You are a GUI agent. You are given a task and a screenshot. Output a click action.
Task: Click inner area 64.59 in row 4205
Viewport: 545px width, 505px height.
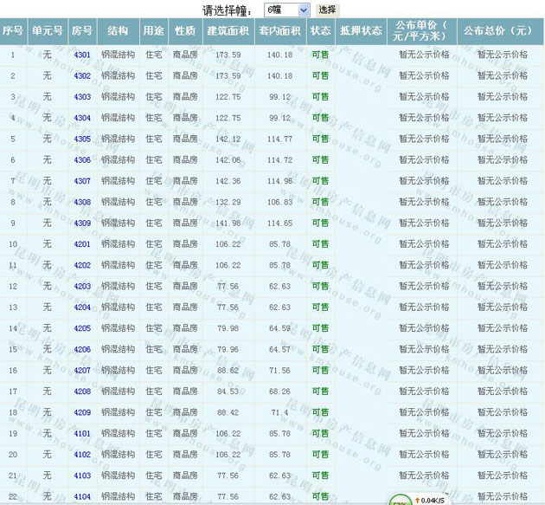[279, 328]
